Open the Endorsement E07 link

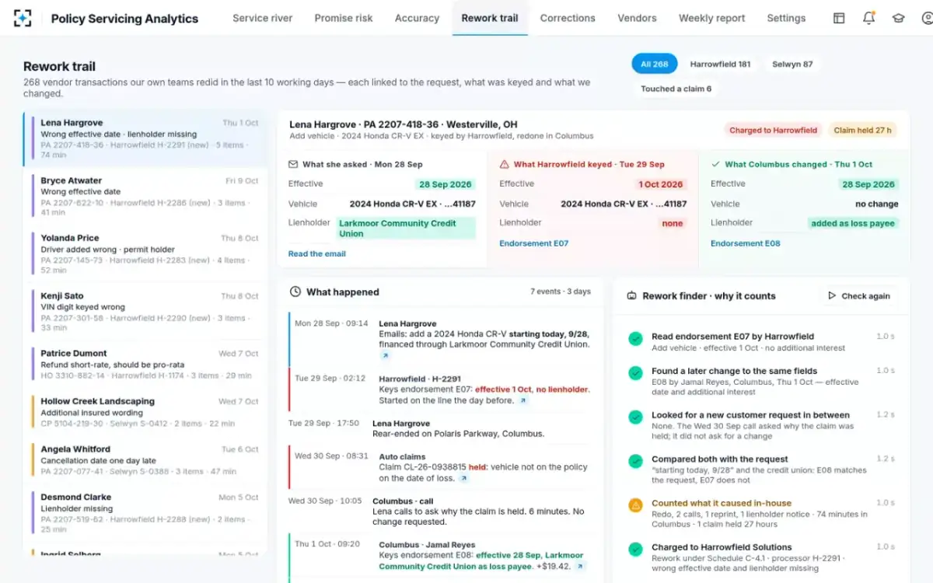pyautogui.click(x=533, y=243)
